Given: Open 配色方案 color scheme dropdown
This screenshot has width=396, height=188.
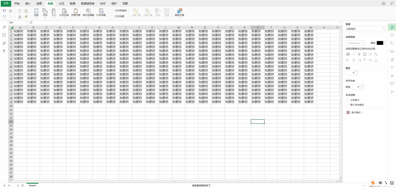Looking at the screenshot, I should (x=180, y=13).
